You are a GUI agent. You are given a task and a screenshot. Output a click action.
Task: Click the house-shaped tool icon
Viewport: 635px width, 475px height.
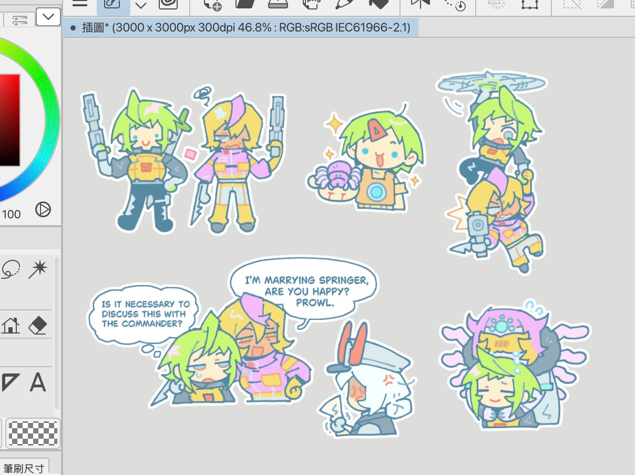click(x=10, y=326)
